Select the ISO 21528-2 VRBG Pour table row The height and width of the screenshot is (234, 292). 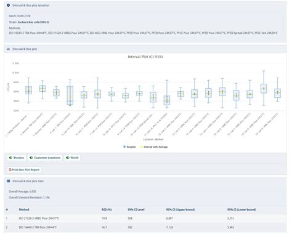point(145,219)
